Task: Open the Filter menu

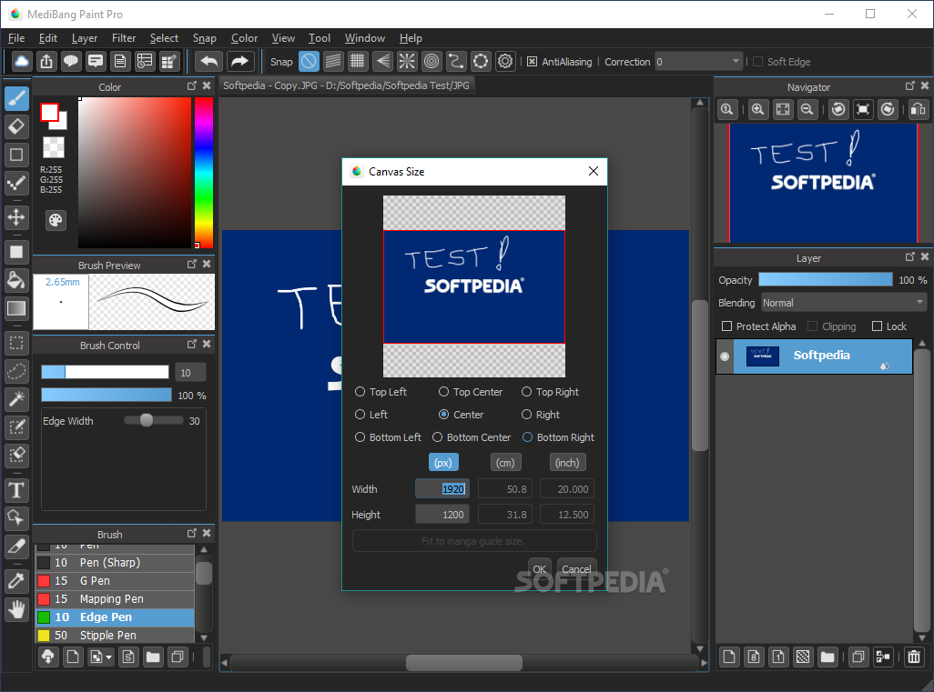Action: click(x=124, y=38)
